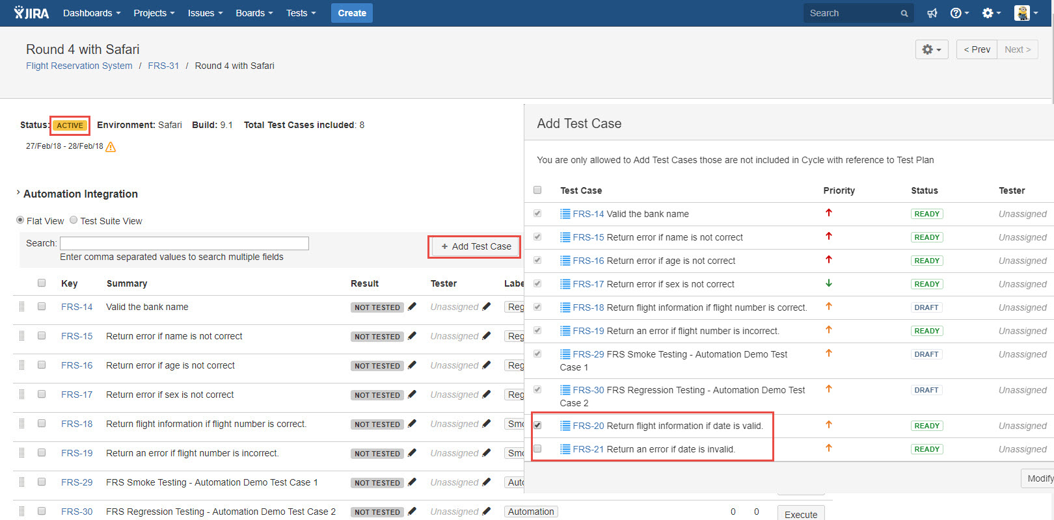Click the Create button
Image resolution: width=1054 pixels, height=520 pixels.
(352, 13)
